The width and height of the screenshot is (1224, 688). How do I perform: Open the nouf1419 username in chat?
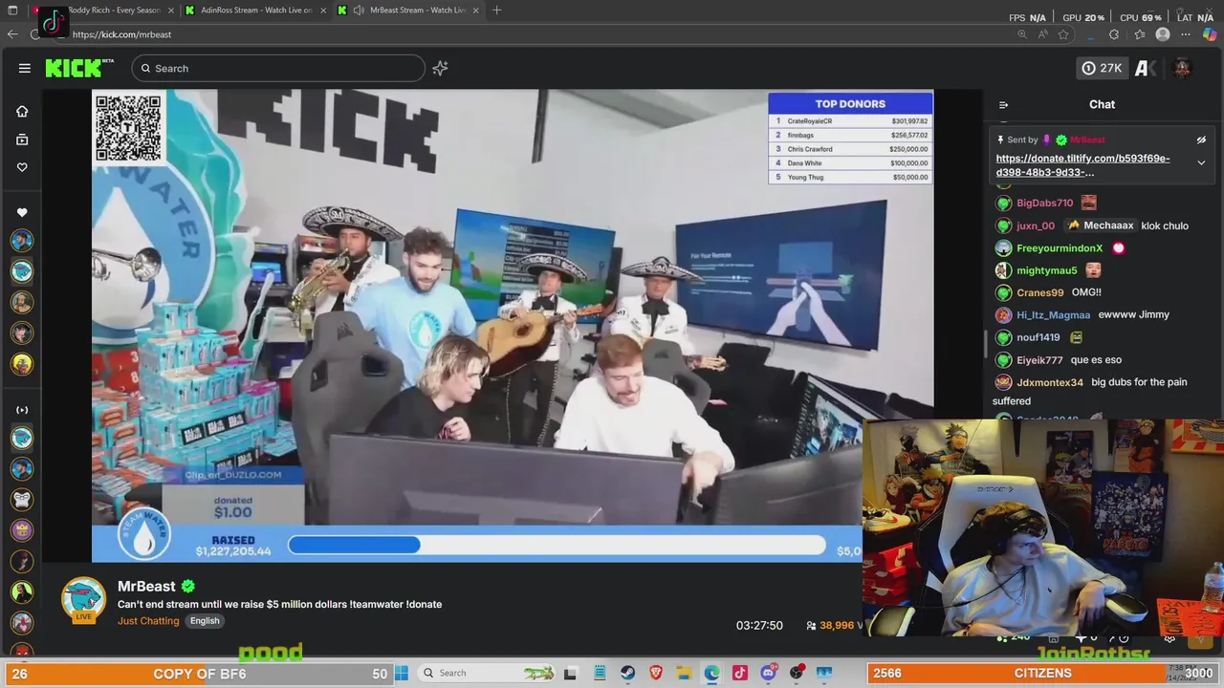tap(1038, 337)
